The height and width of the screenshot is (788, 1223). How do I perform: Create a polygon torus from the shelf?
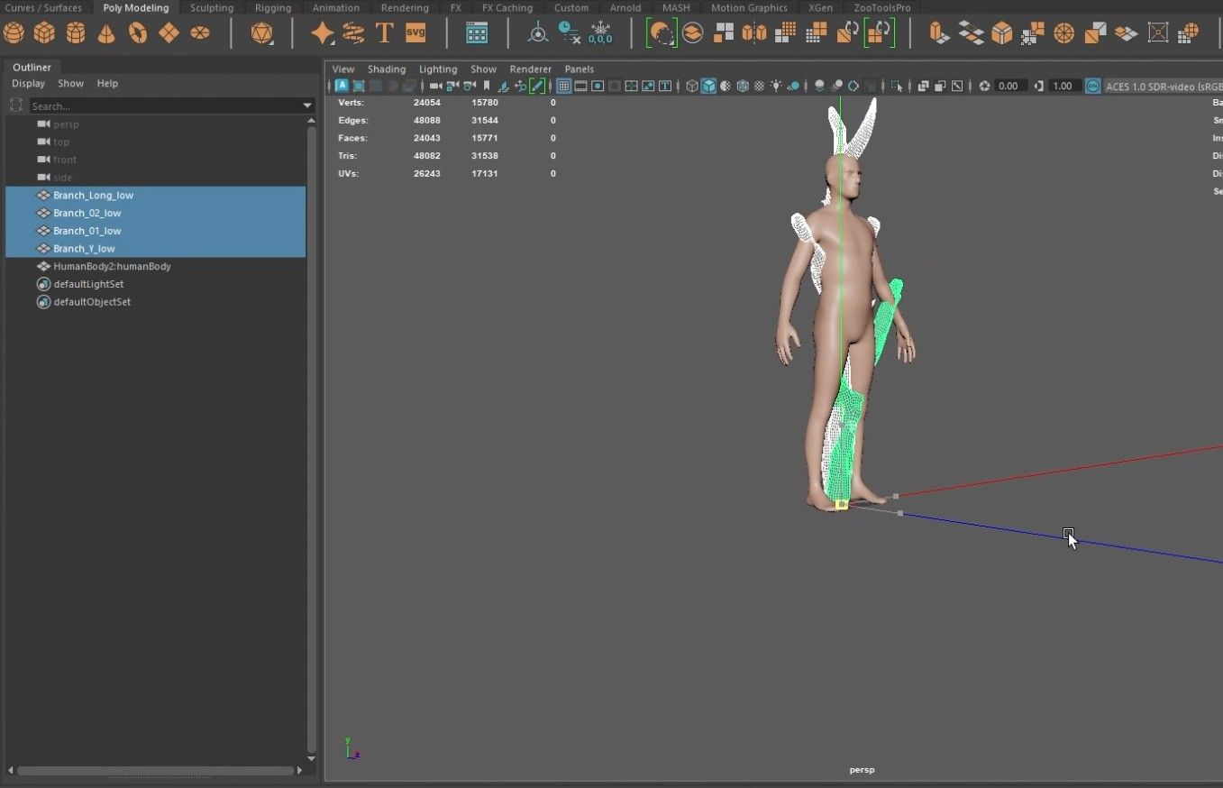point(138,33)
